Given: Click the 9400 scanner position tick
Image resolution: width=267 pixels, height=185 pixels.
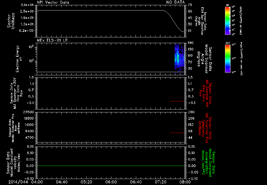Looking at the screenshot, I should (29, 131).
